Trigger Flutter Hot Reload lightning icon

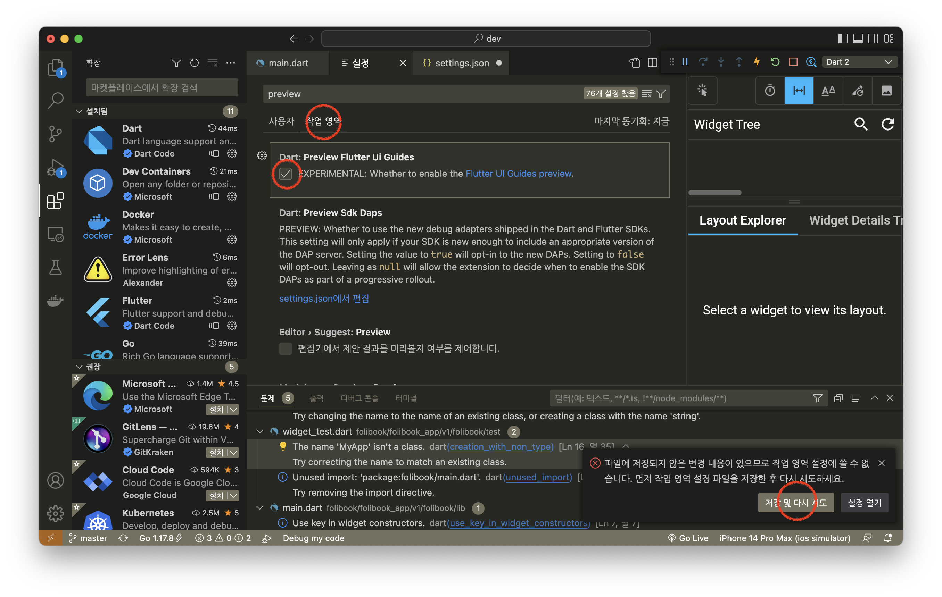(757, 62)
